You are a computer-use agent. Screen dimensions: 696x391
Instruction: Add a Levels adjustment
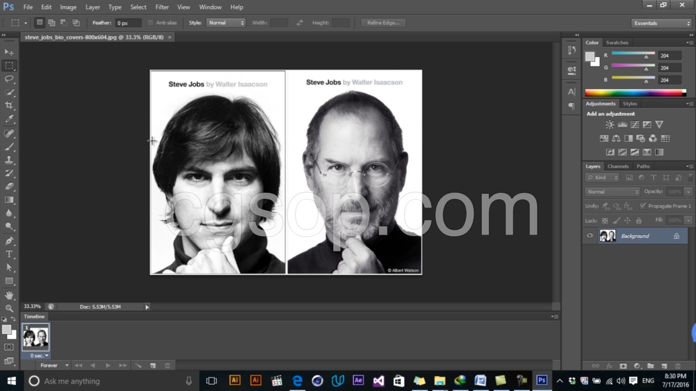(622, 125)
